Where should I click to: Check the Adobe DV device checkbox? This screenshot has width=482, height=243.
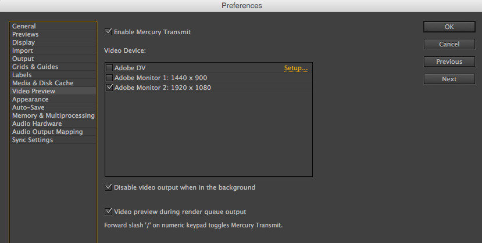click(x=109, y=68)
